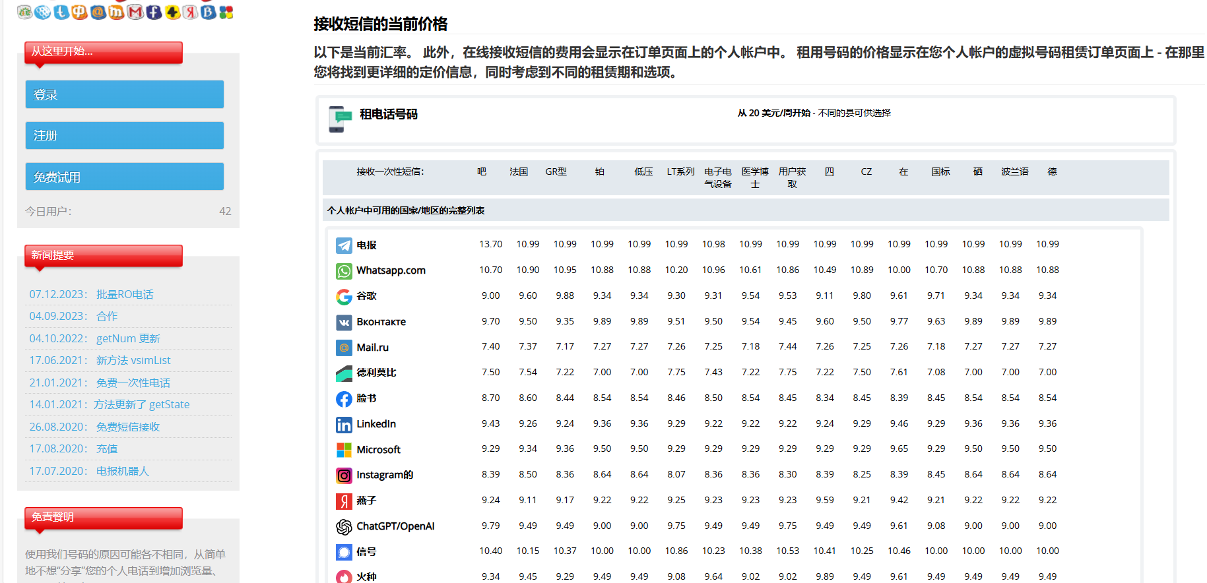1207x583 pixels.
Task: Open news item 新方法 vsimList
Action: (x=133, y=360)
